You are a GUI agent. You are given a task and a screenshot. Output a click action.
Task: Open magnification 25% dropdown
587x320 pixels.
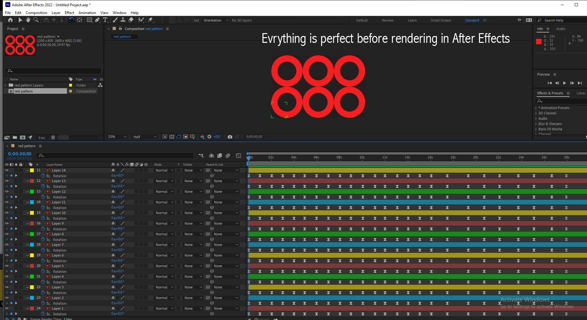pyautogui.click(x=117, y=137)
